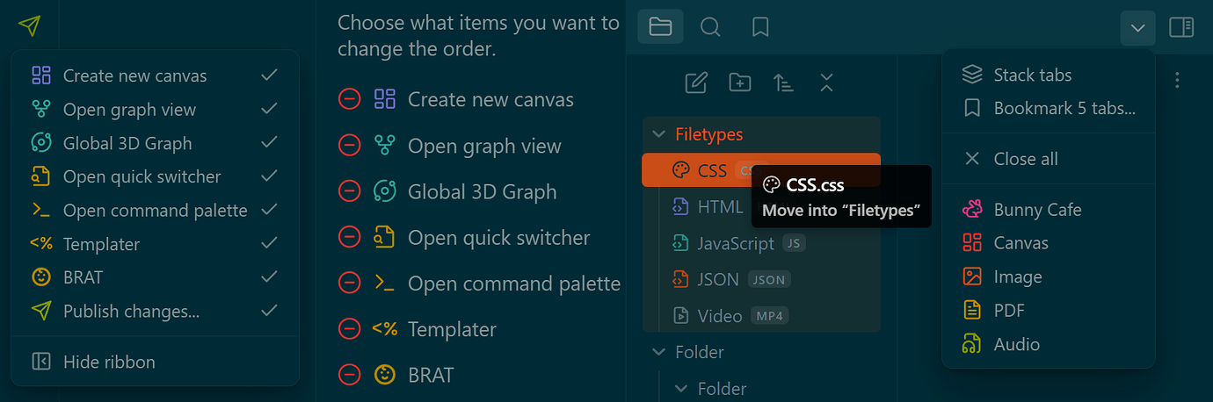Open the file explorer tab icon
Image resolution: width=1213 pixels, height=402 pixels.
coord(660,27)
